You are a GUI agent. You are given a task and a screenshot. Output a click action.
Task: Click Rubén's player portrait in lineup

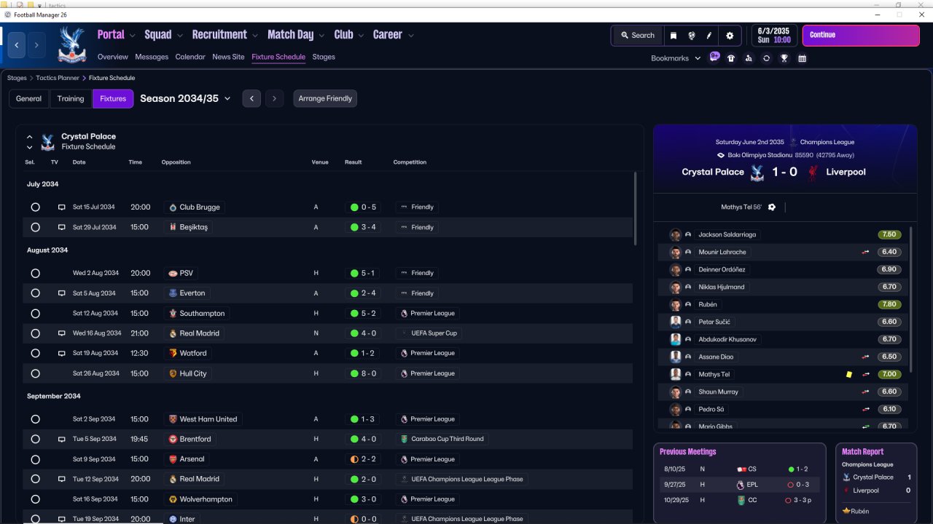tap(675, 305)
